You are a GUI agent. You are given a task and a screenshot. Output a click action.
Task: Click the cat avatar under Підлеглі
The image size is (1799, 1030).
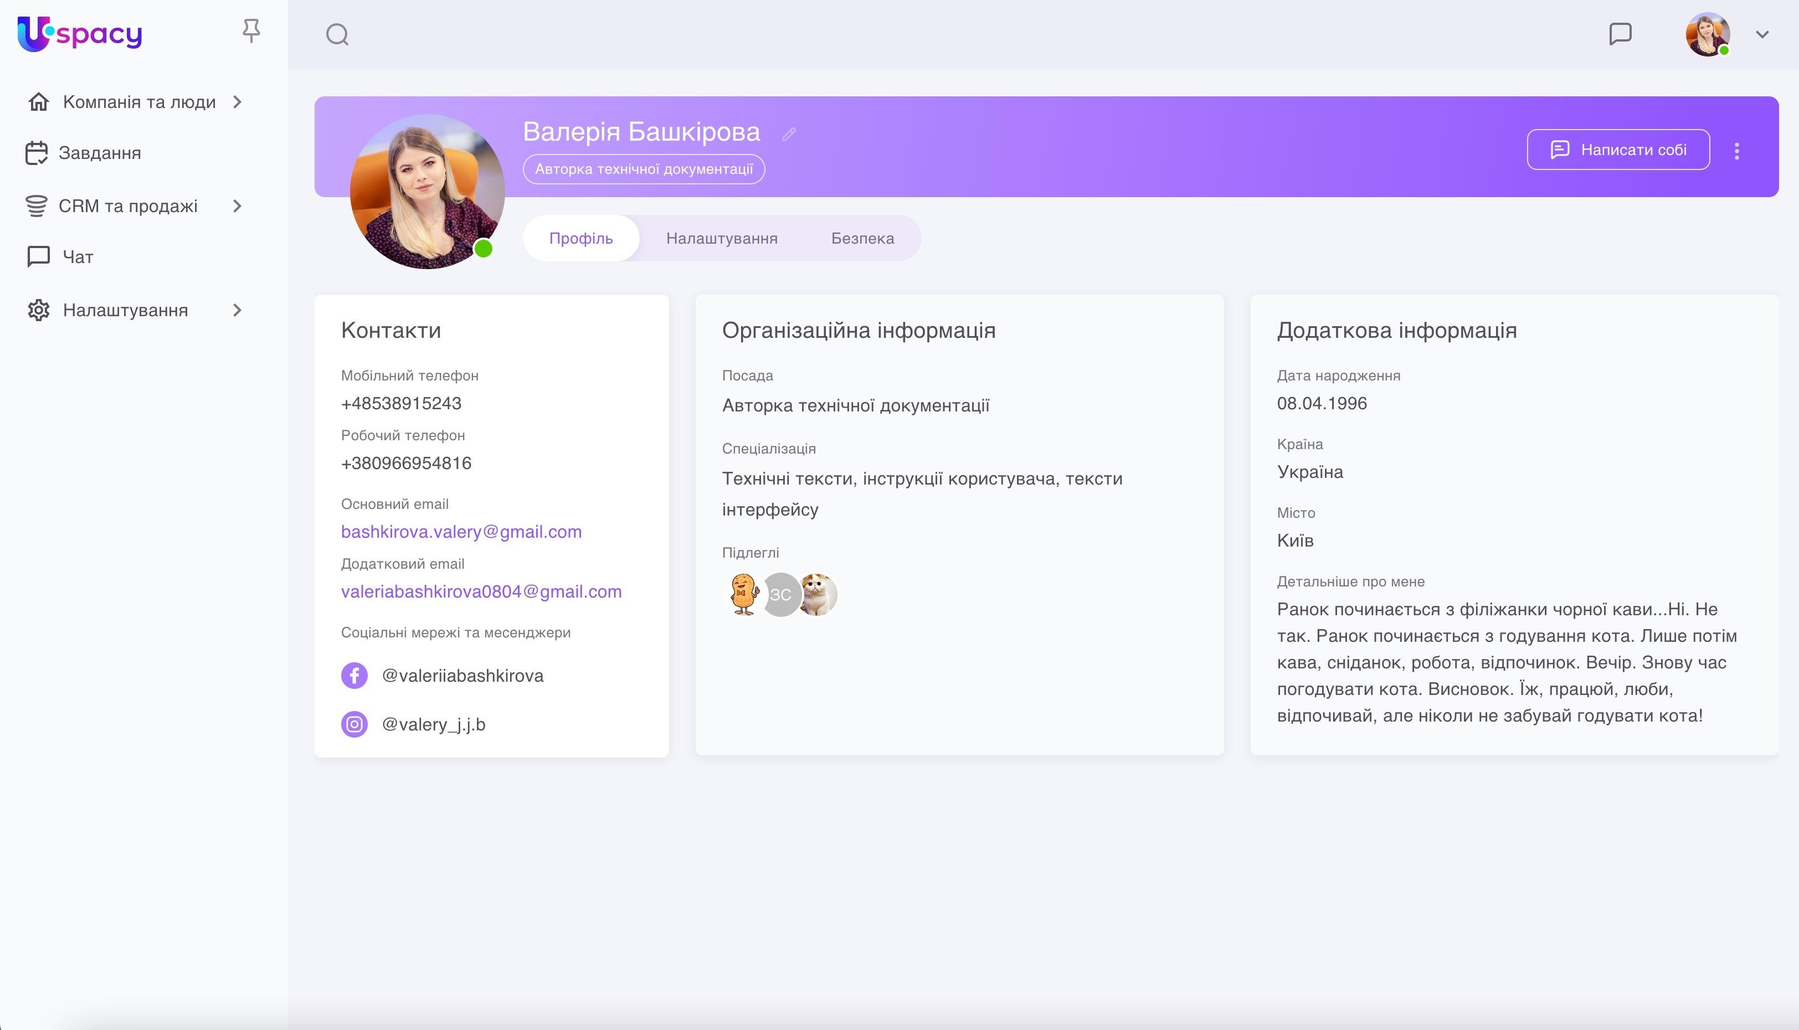820,594
